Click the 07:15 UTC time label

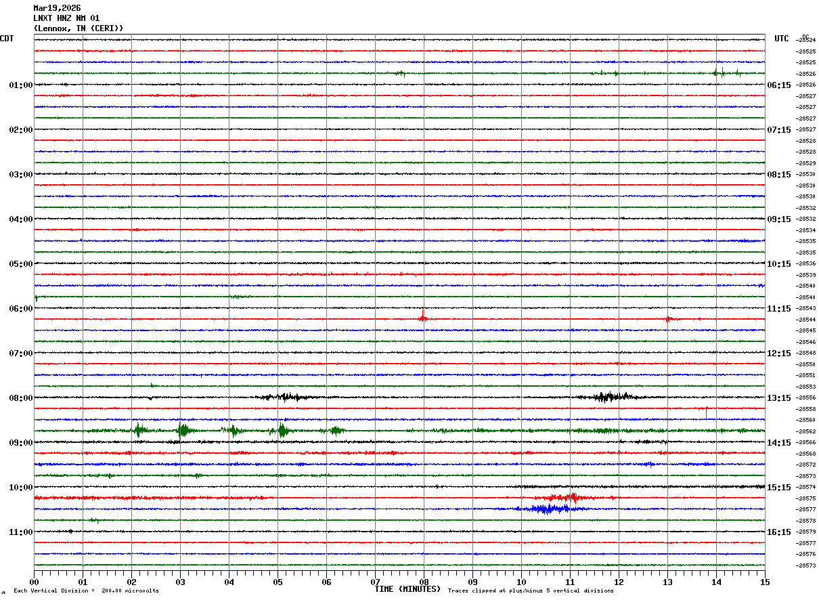[x=779, y=130]
